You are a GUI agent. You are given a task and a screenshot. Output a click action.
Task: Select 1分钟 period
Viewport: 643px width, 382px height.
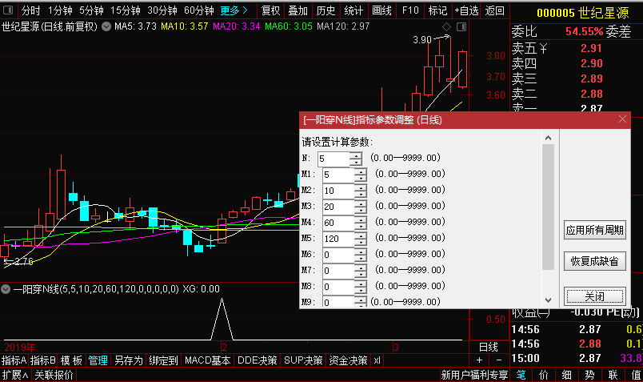point(60,10)
